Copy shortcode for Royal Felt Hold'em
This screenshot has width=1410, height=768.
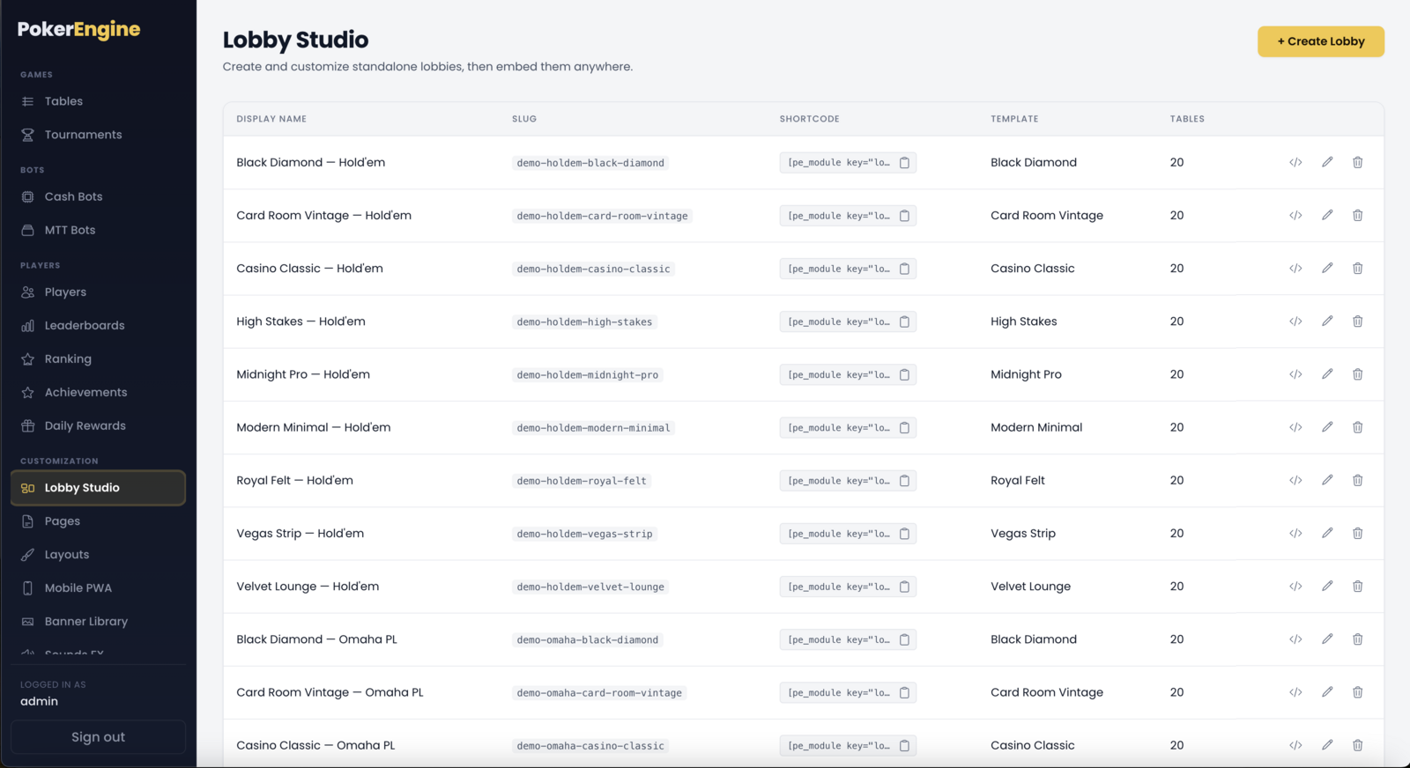pyautogui.click(x=904, y=481)
